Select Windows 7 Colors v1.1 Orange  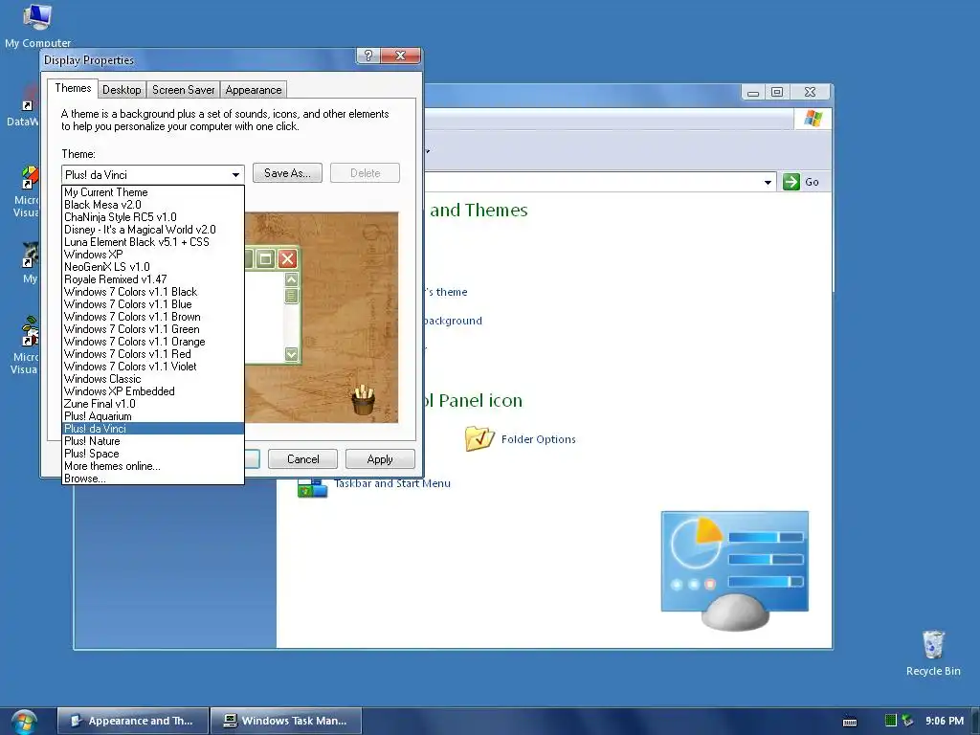pyautogui.click(x=153, y=342)
